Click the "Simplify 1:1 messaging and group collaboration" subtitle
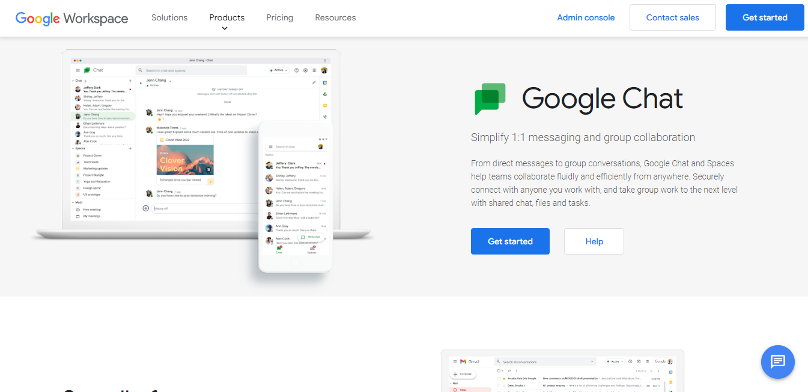The height and width of the screenshot is (392, 808). point(583,137)
